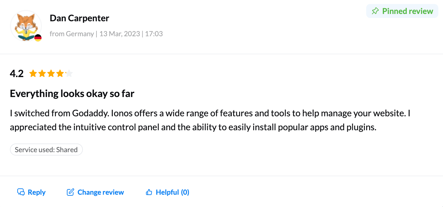Click the German flag on the avatar
This screenshot has width=443, height=207.
(38, 39)
